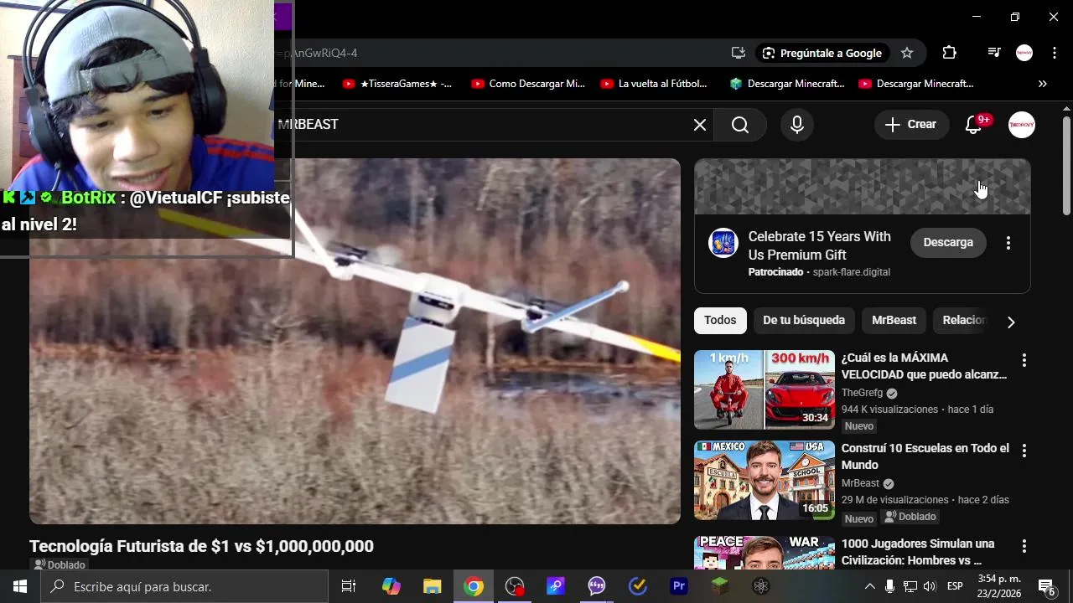Screen dimensions: 1073x603
Task: Open Adobe Premiere Pro from taskbar
Action: pos(679,586)
